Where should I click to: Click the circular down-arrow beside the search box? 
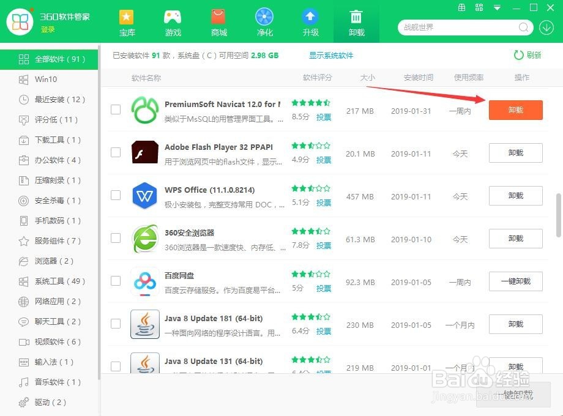tap(546, 28)
